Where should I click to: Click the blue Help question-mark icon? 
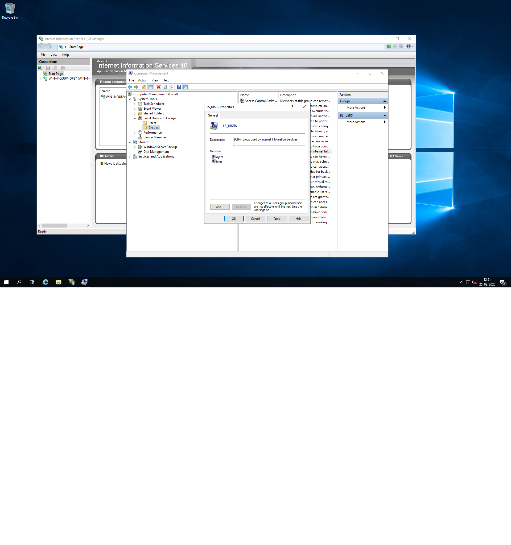[179, 87]
